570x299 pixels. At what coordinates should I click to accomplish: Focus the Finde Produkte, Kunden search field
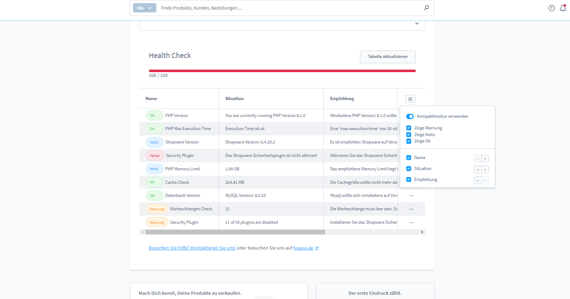(x=289, y=8)
